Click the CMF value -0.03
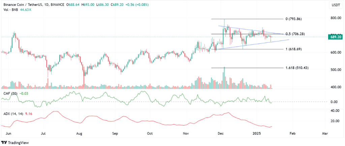The width and height of the screenshot is (345, 146). (x=23, y=94)
